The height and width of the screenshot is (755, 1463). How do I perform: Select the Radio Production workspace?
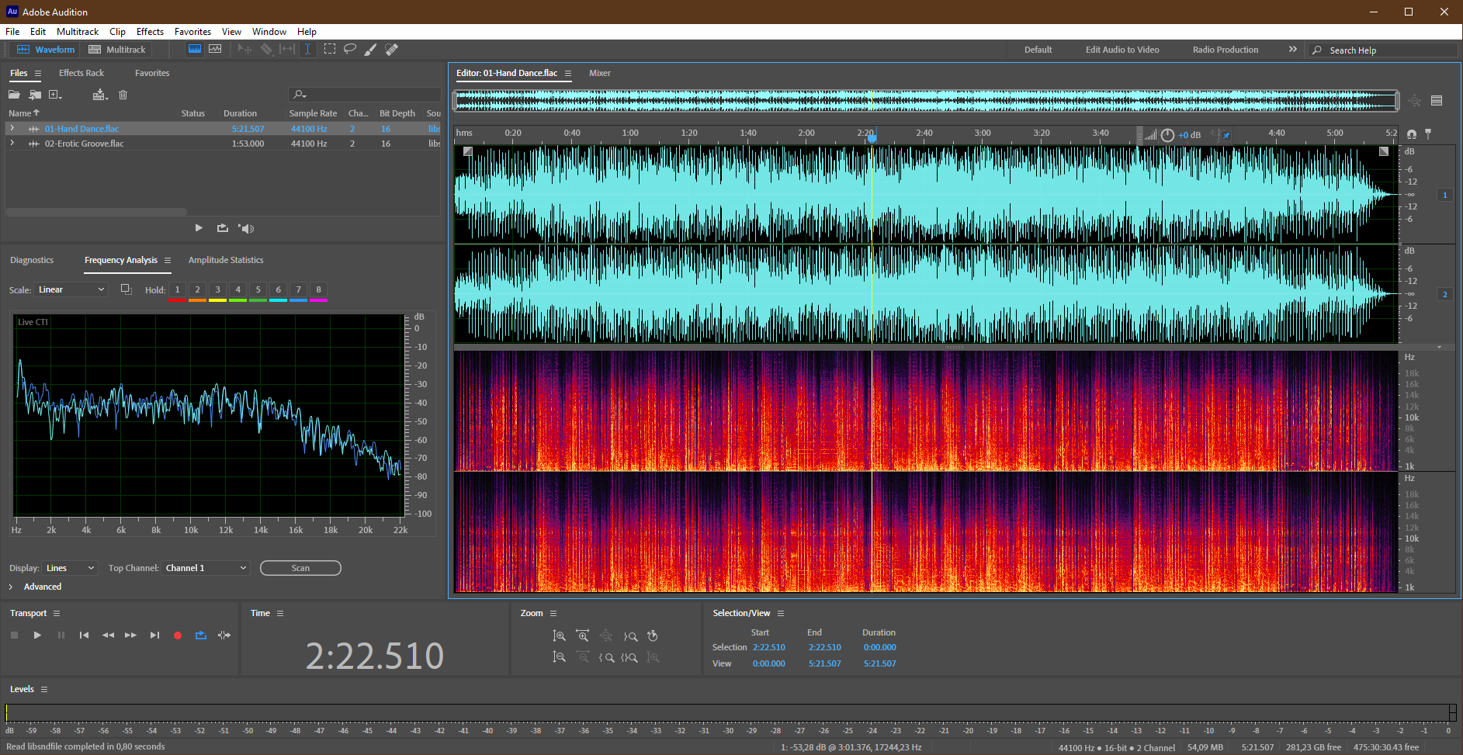coord(1226,50)
